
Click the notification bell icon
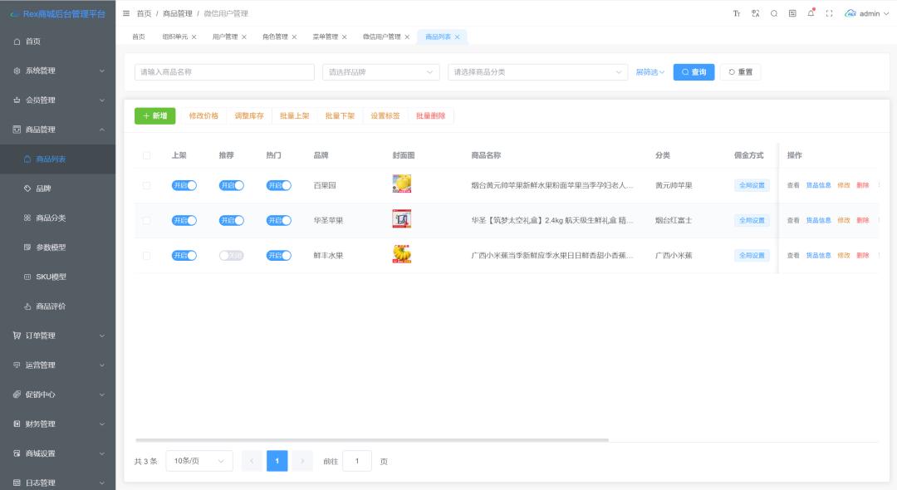click(x=811, y=13)
